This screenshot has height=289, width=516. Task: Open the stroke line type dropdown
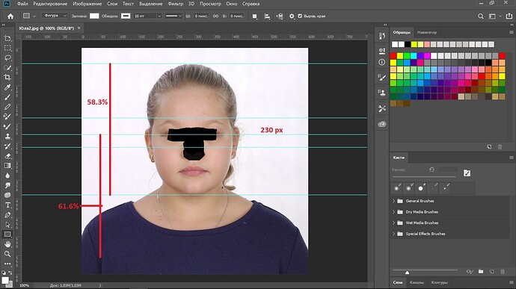click(173, 16)
